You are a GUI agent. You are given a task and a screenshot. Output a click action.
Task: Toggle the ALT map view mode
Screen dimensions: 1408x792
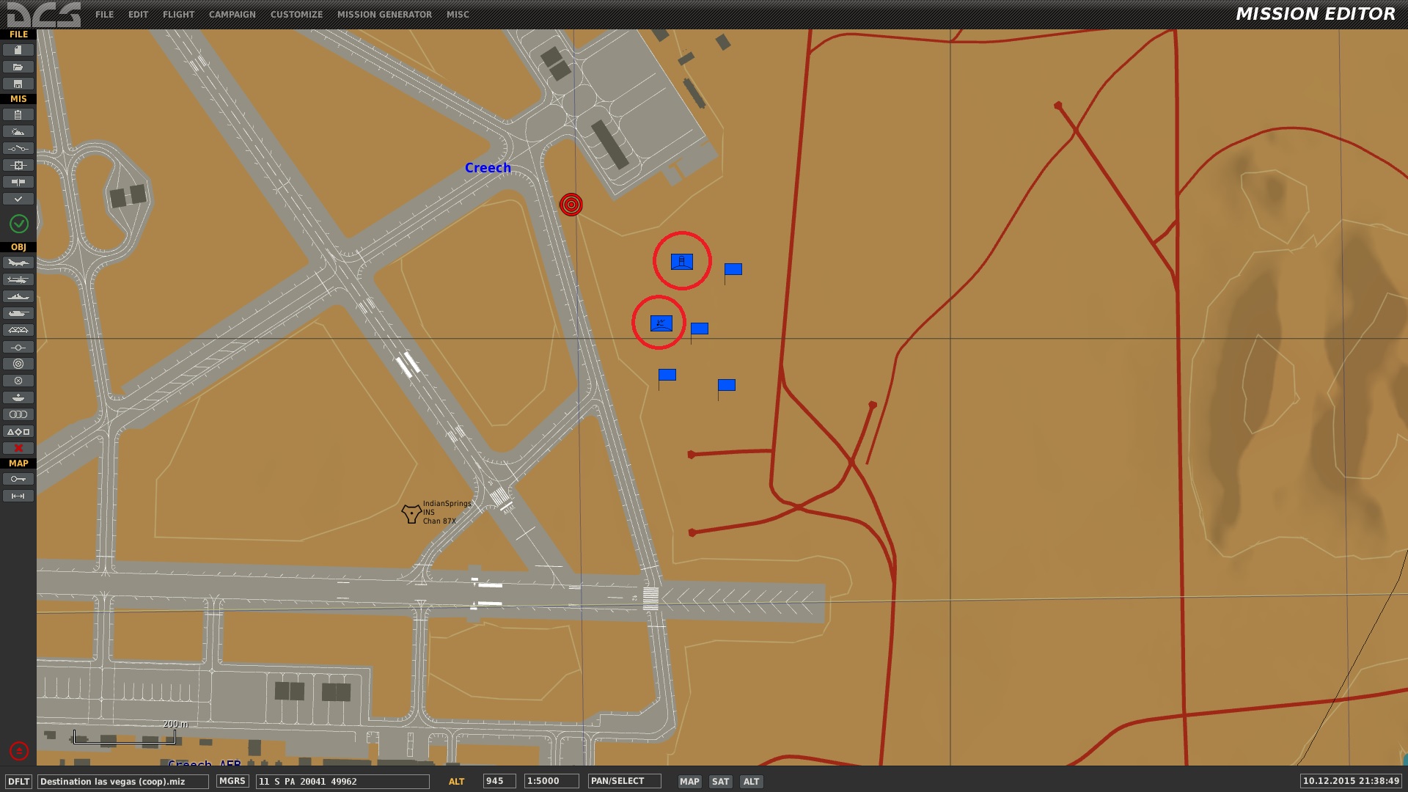click(x=751, y=782)
